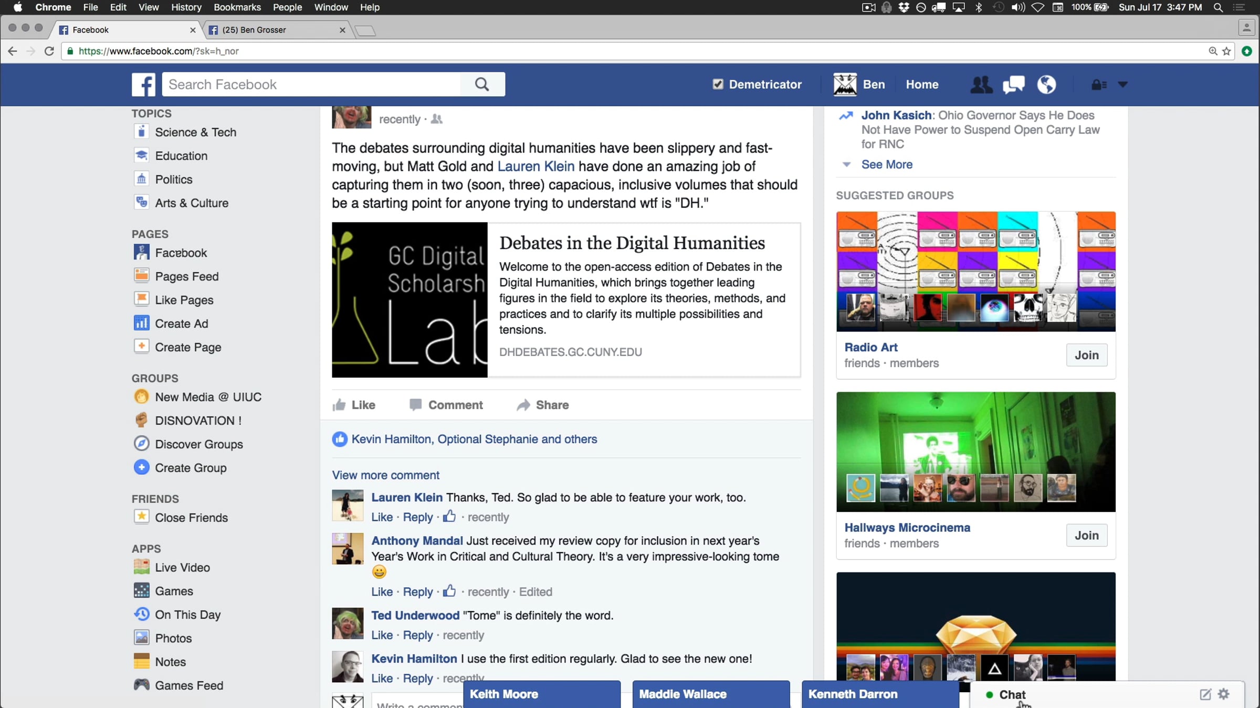
Task: Click the Close Friends star icon
Action: [141, 517]
